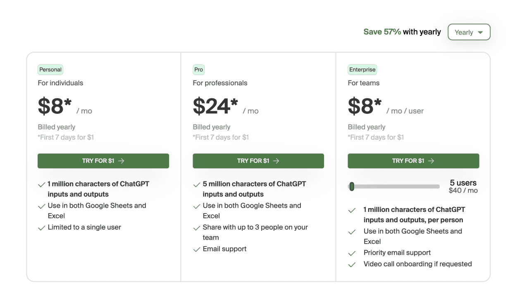Click the Enterprise user count slider handle
This screenshot has height=296, width=529.
(352, 186)
